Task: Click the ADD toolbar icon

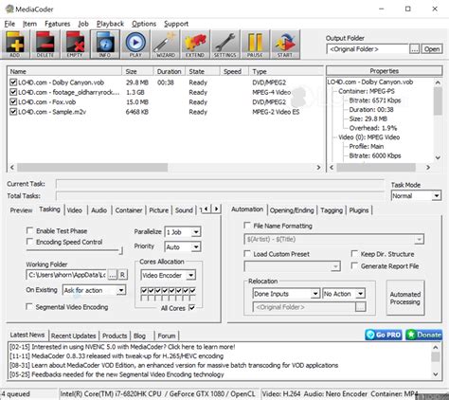Action: (x=15, y=45)
